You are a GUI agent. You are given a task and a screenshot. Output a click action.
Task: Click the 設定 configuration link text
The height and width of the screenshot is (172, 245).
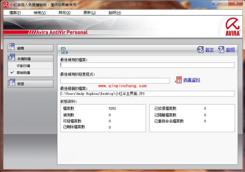tap(209, 50)
